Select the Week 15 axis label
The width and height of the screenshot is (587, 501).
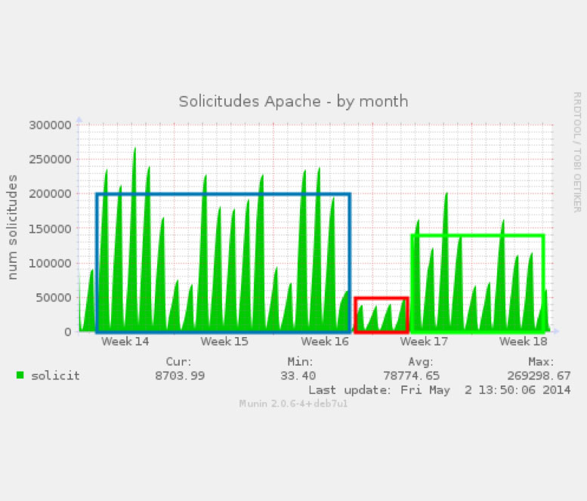coord(224,342)
